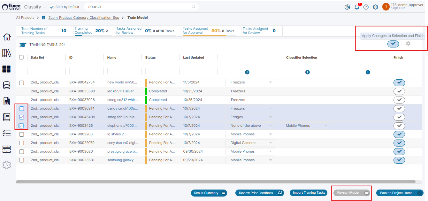Click the settings gear in top bar
Image resolution: width=428 pixels, height=201 pixels.
[376, 7]
